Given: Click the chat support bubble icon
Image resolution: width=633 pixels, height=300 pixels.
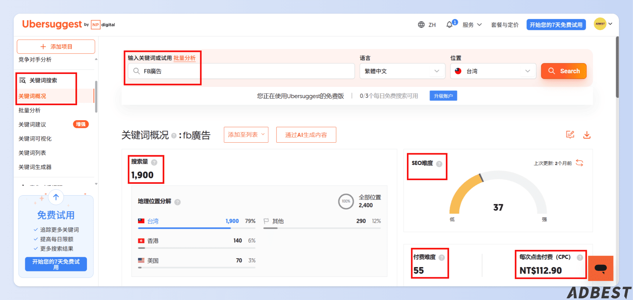Looking at the screenshot, I should [601, 268].
